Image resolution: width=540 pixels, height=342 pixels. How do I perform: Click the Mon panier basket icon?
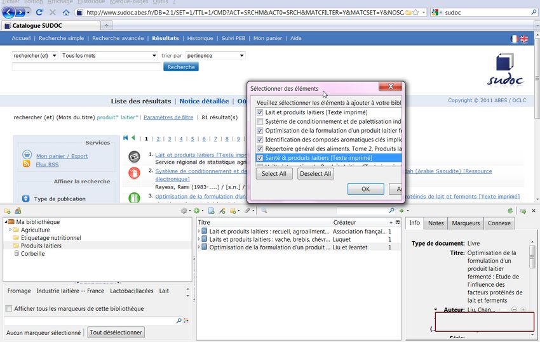tap(27, 154)
